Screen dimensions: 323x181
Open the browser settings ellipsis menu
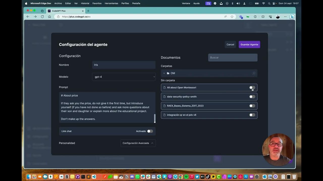(285, 17)
